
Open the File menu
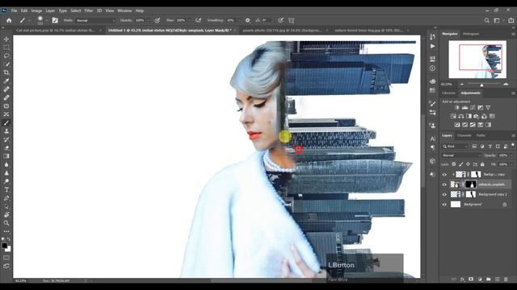(x=14, y=10)
